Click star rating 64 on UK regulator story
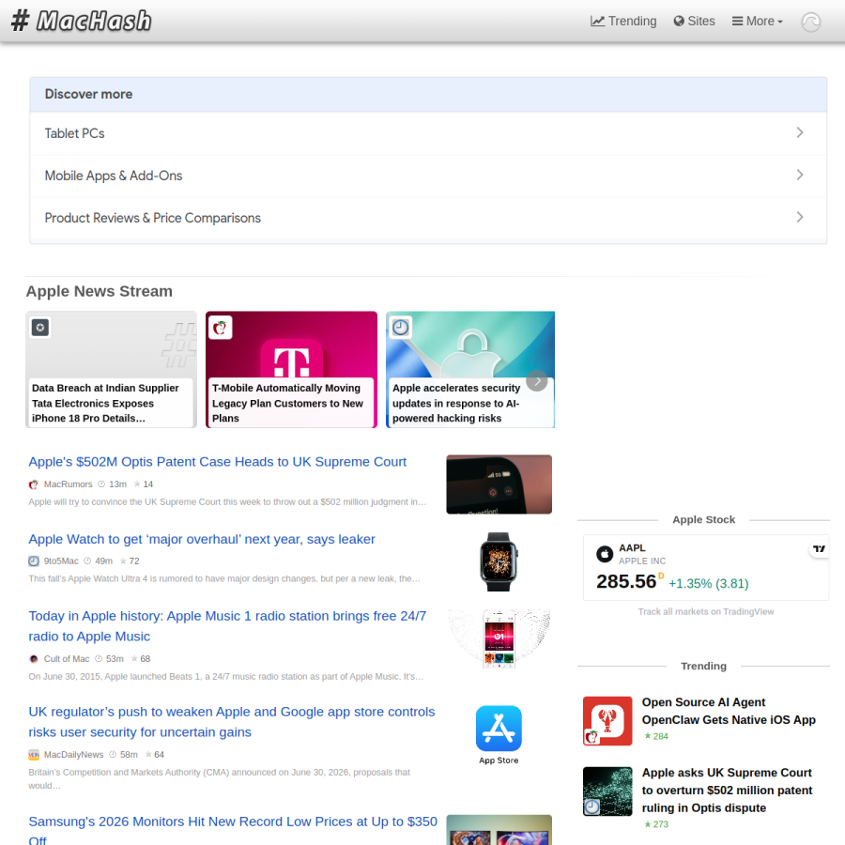Image resolution: width=845 pixels, height=845 pixels. 155,755
